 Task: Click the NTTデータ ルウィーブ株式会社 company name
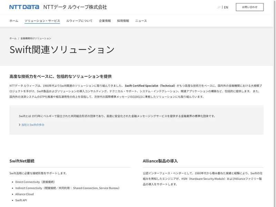pyautogui.click(x=75, y=7)
